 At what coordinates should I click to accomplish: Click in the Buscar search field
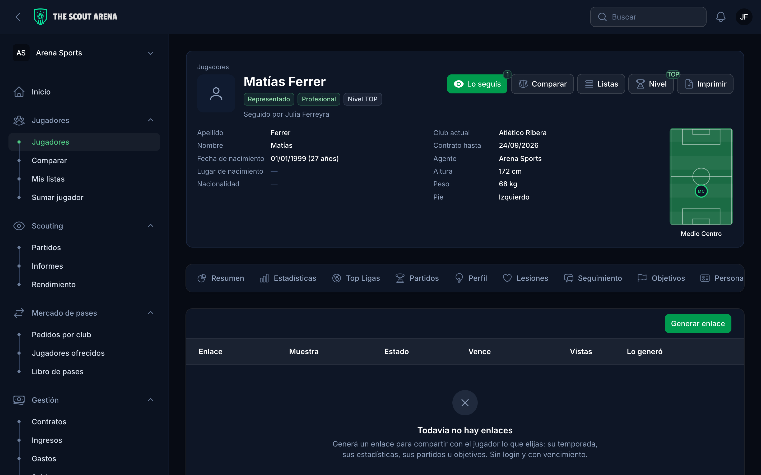click(648, 17)
